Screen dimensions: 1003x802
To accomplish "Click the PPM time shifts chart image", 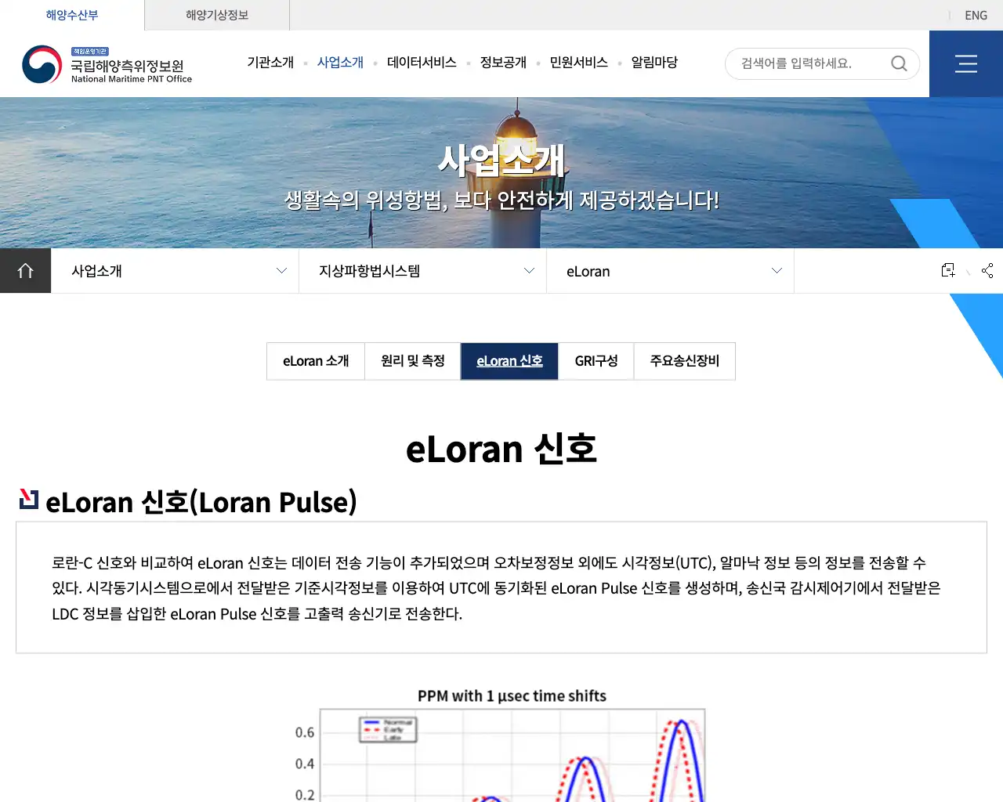I will [501, 744].
